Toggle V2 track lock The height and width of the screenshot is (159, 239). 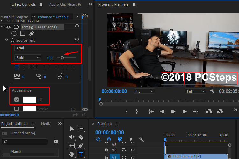click(106, 150)
